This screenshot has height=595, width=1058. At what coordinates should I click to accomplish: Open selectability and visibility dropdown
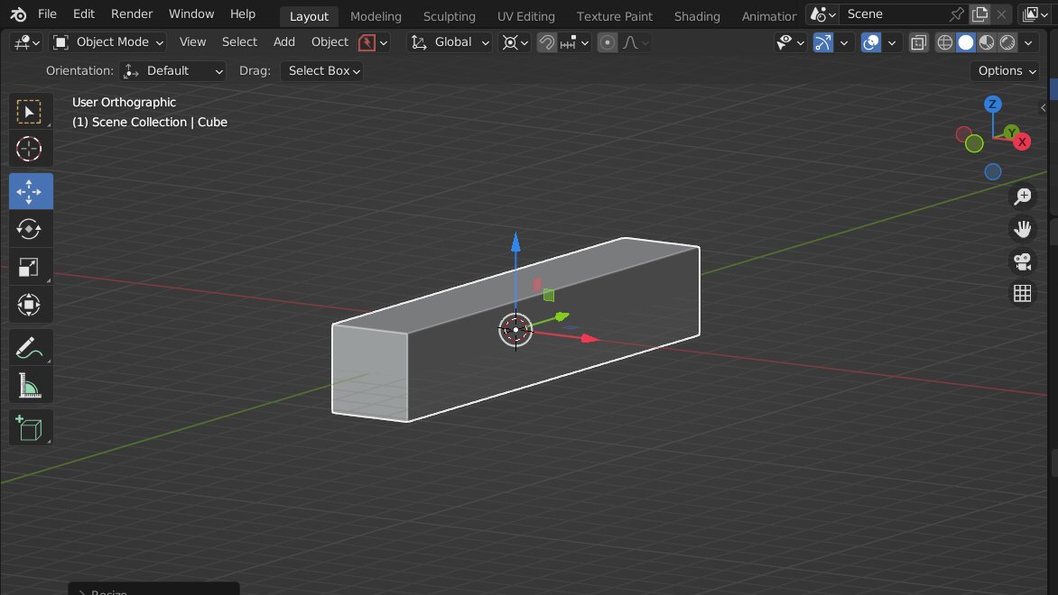tap(791, 42)
